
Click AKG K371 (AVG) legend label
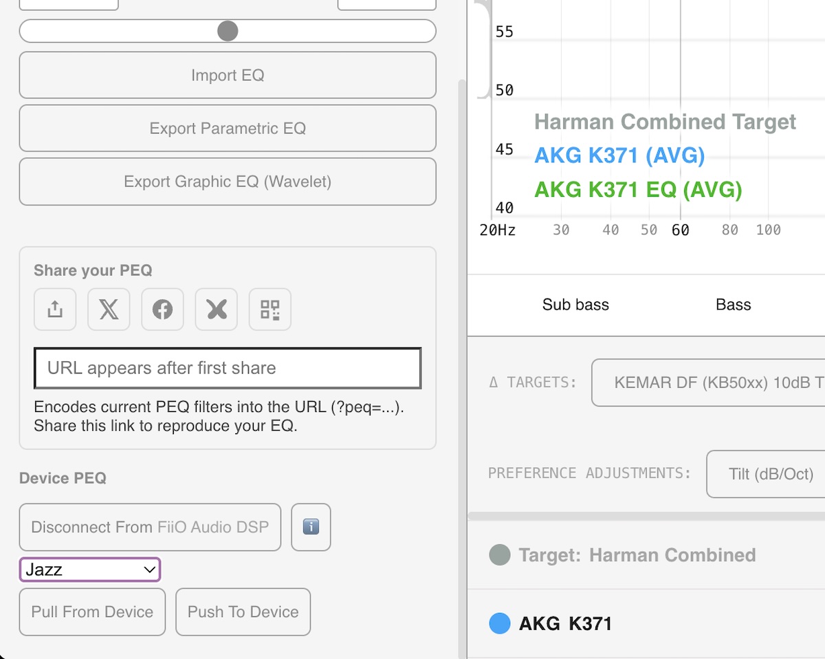[619, 156]
